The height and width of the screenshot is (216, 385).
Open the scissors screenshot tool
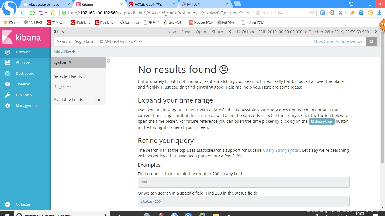340,13
